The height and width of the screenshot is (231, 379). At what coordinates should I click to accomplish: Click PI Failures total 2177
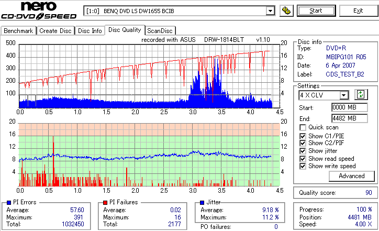click(x=174, y=224)
